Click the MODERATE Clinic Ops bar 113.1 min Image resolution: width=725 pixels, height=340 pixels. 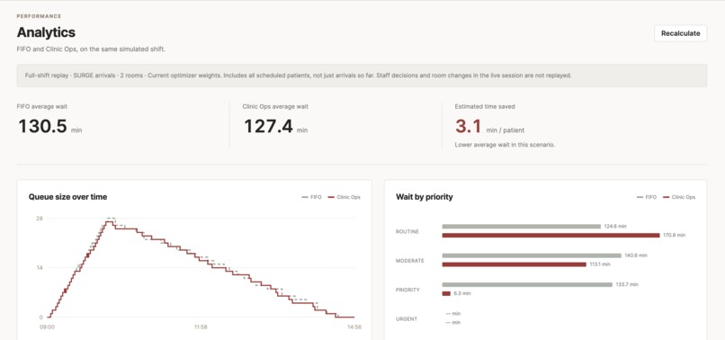(514, 264)
